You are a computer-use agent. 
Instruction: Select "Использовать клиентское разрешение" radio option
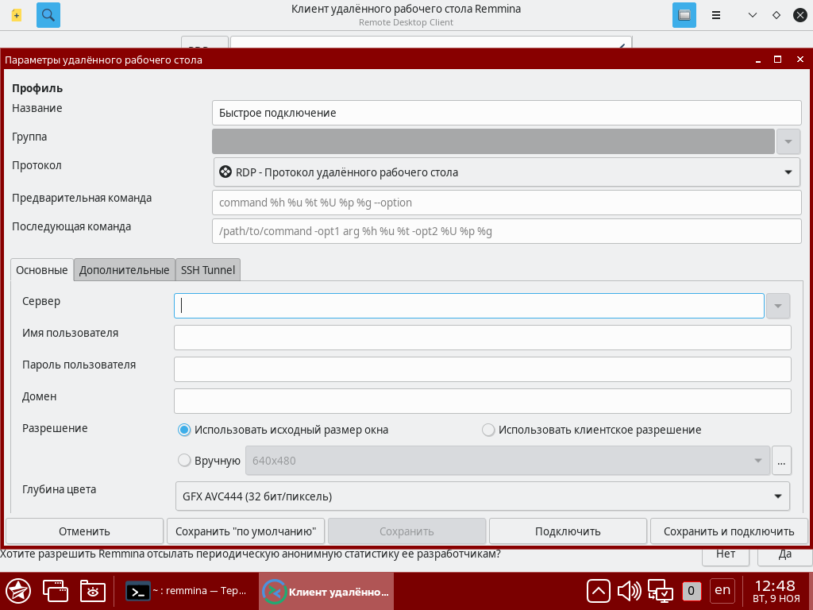(x=488, y=430)
